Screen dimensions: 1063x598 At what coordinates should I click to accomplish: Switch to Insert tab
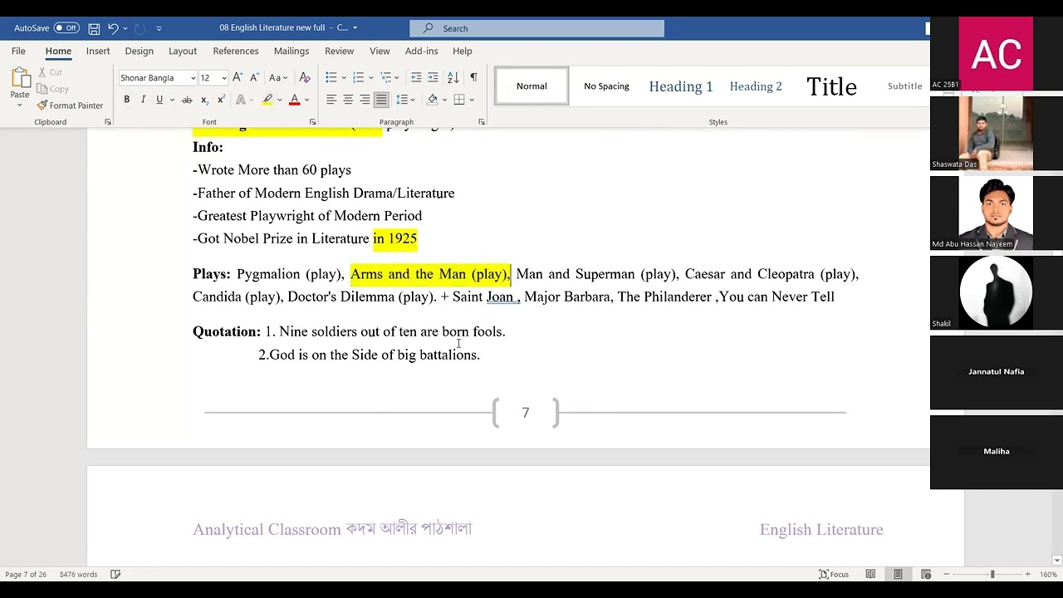(98, 51)
